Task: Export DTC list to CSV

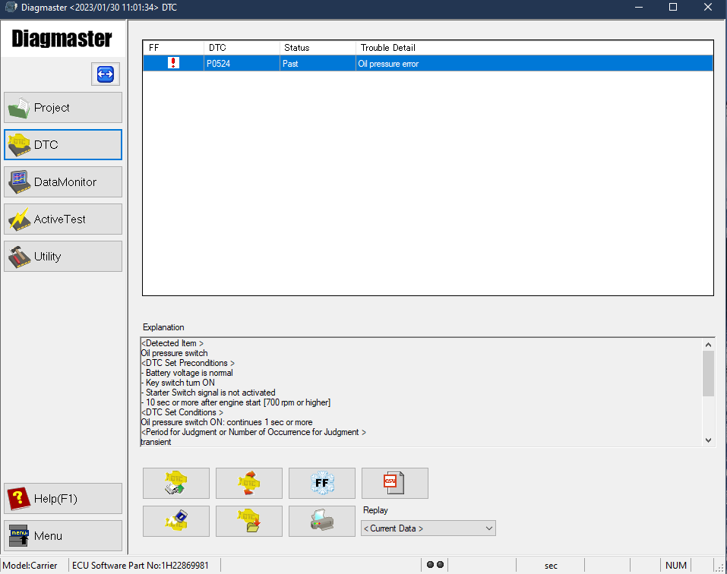Action: tap(394, 483)
